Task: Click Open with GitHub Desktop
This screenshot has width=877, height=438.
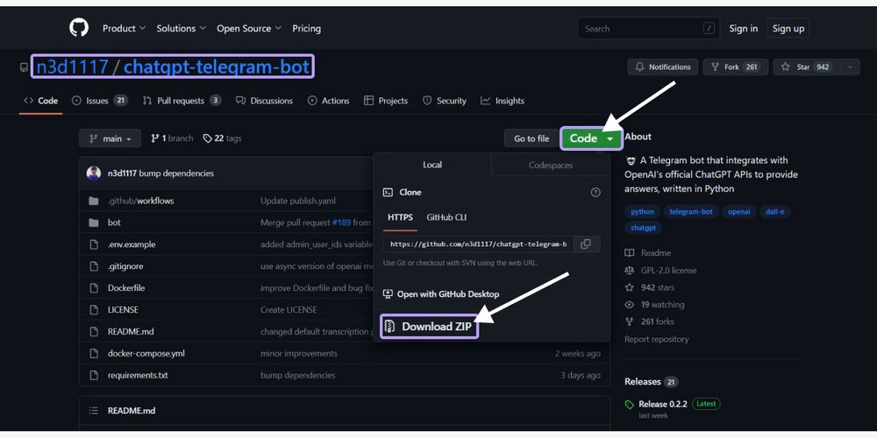Action: 447,294
